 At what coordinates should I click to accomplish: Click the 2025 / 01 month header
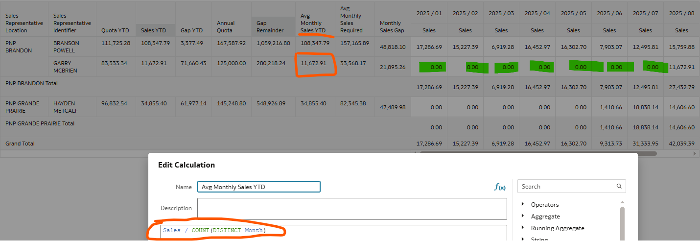(x=429, y=13)
